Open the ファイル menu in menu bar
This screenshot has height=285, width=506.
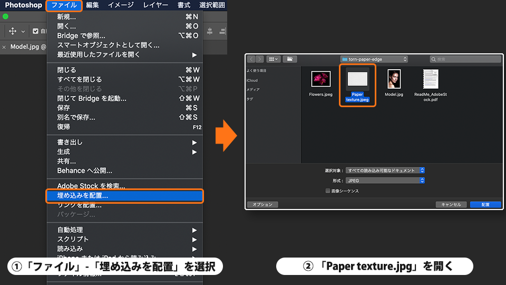tap(64, 5)
